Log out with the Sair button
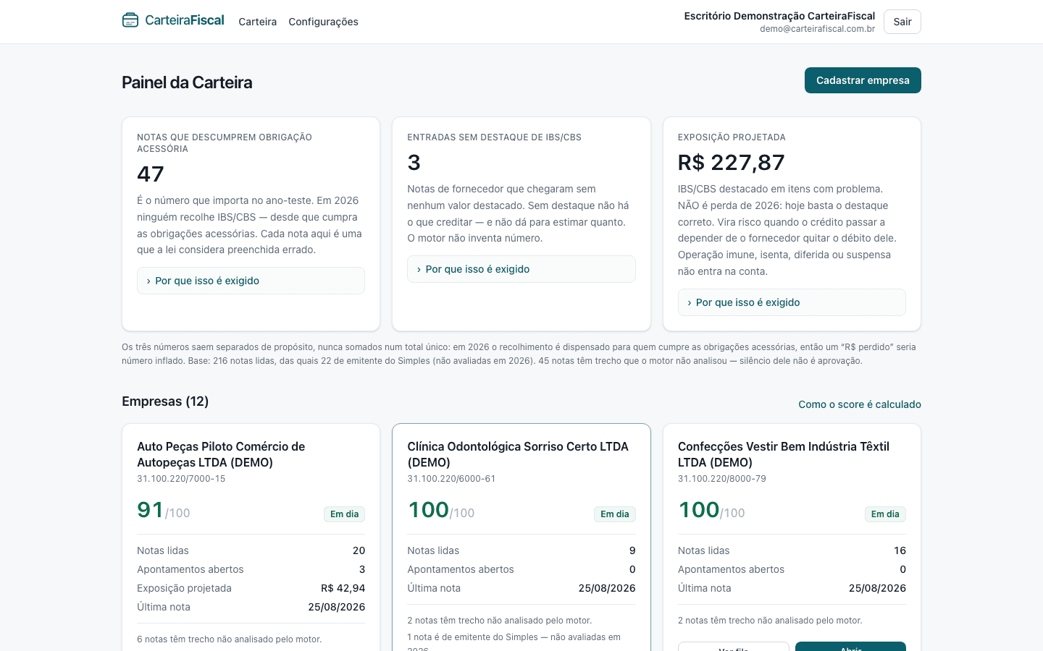This screenshot has width=1043, height=651. tap(902, 22)
